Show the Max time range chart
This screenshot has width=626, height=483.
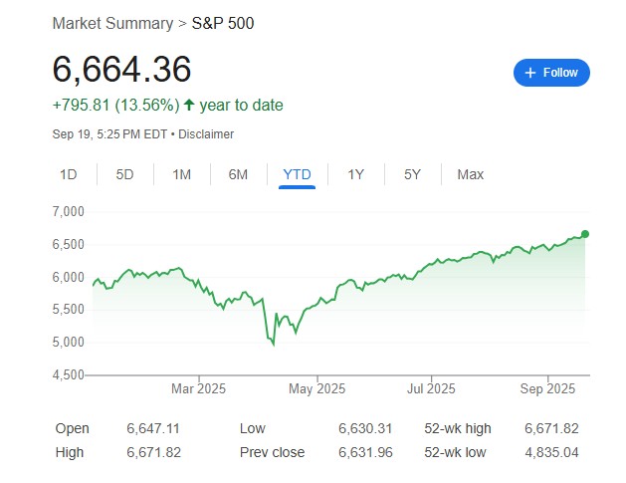pos(470,174)
